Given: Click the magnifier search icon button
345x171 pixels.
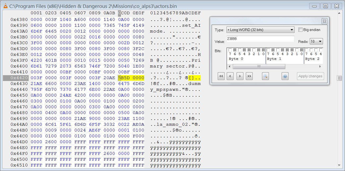Looking at the screenshot, I should 265,76.
